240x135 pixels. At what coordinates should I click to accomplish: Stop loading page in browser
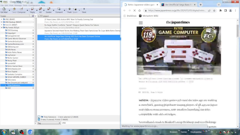click(x=134, y=10)
